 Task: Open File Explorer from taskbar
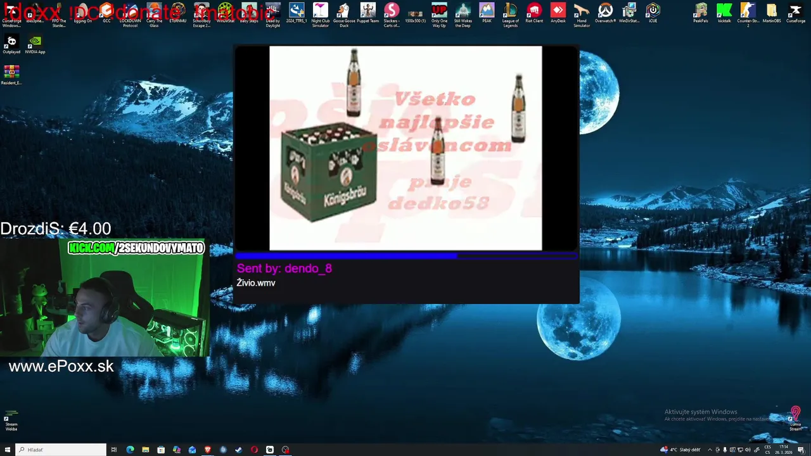point(146,450)
